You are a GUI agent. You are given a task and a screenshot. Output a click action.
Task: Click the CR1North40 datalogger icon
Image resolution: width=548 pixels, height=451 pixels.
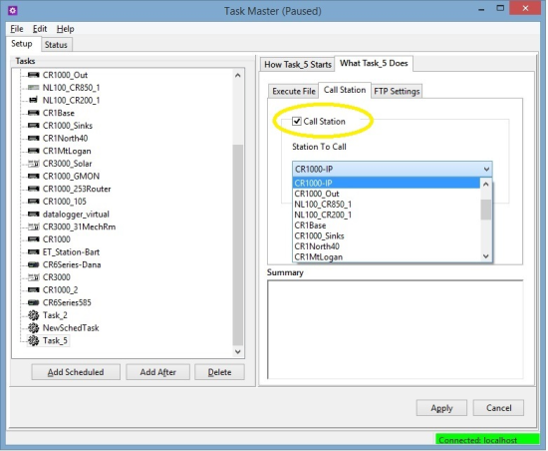(34, 139)
